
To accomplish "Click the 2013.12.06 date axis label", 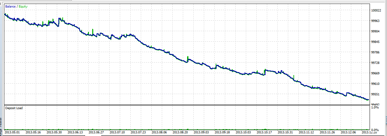I will [x=348, y=132].
